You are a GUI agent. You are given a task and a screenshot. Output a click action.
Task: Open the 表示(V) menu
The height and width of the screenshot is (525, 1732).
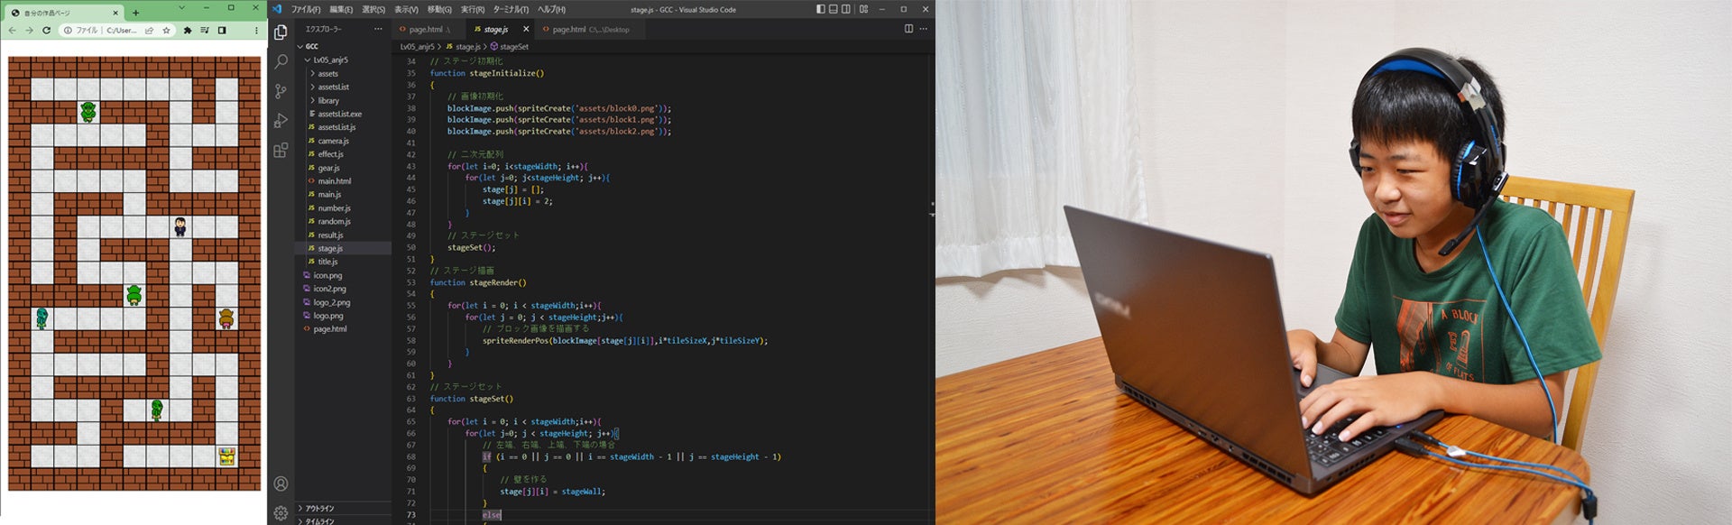406,9
